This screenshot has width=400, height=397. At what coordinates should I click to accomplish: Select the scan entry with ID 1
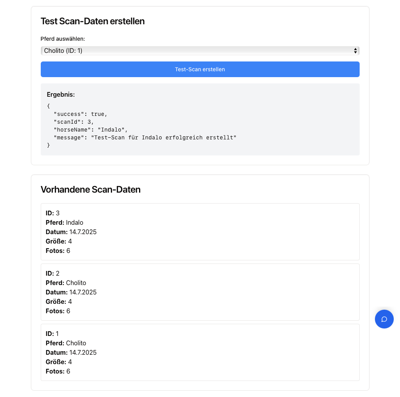tap(200, 352)
